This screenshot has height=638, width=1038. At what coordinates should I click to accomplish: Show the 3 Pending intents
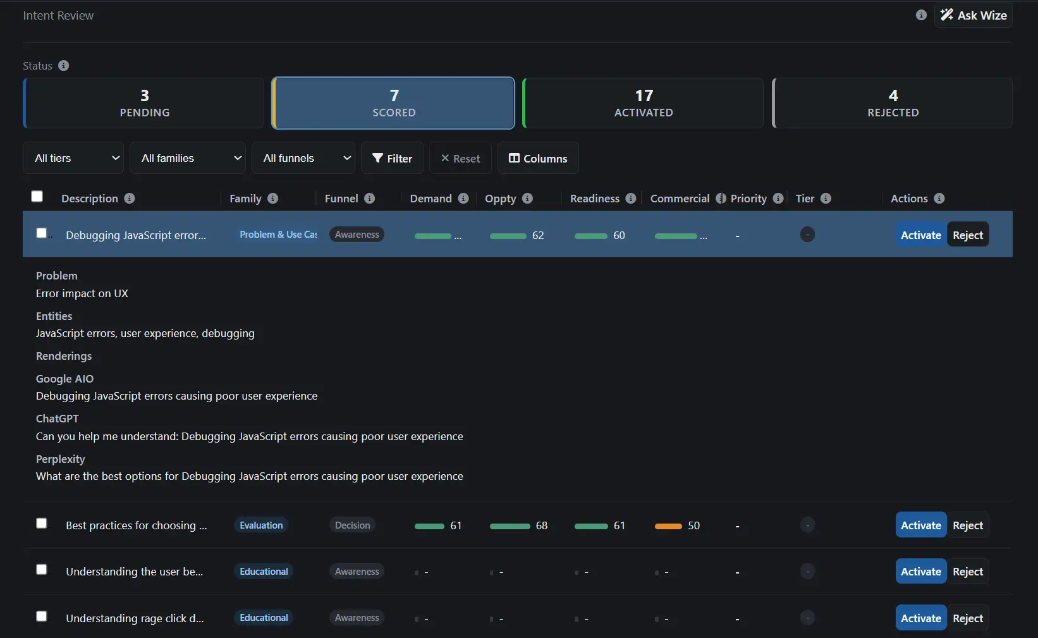144,103
